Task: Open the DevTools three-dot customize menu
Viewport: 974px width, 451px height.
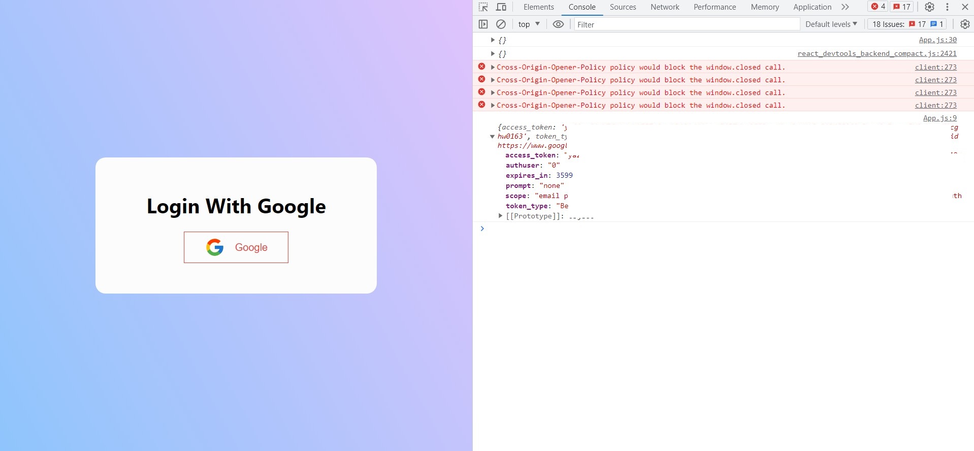Action: 947,7
